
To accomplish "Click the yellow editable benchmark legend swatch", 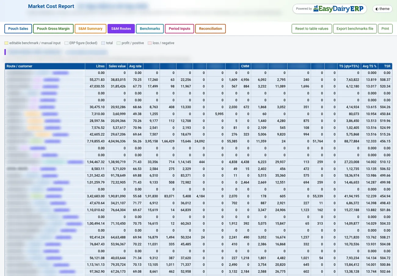I will [6, 43].
